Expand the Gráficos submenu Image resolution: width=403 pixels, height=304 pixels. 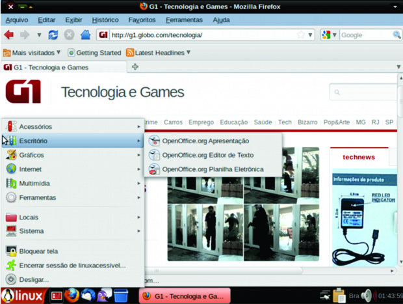pos(73,155)
